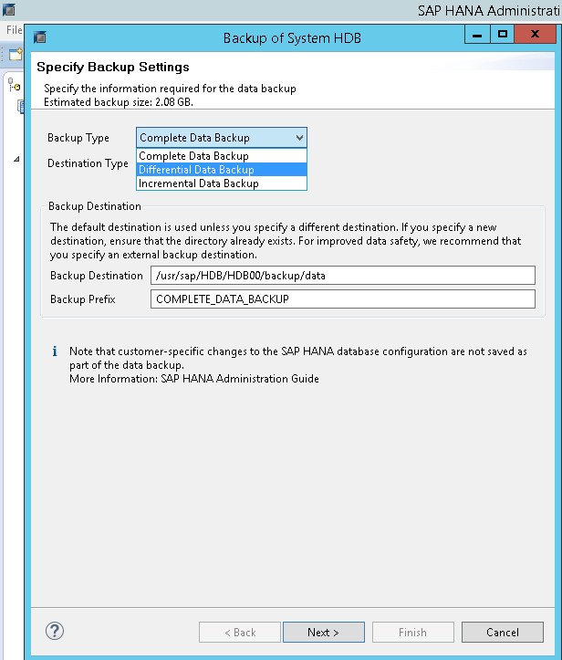Click the 'Backup Prefix' label
Image resolution: width=562 pixels, height=660 pixels.
pyautogui.click(x=82, y=299)
